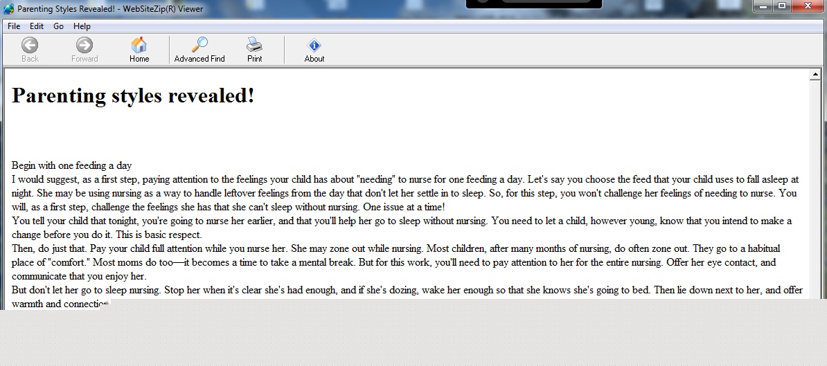Screen dimensions: 827x366
Task: Open the File menu
Action: 14,26
